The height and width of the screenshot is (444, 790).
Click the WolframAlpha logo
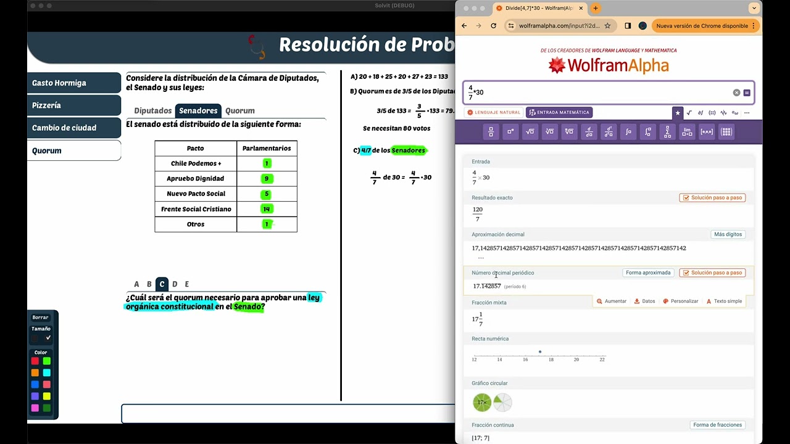609,65
